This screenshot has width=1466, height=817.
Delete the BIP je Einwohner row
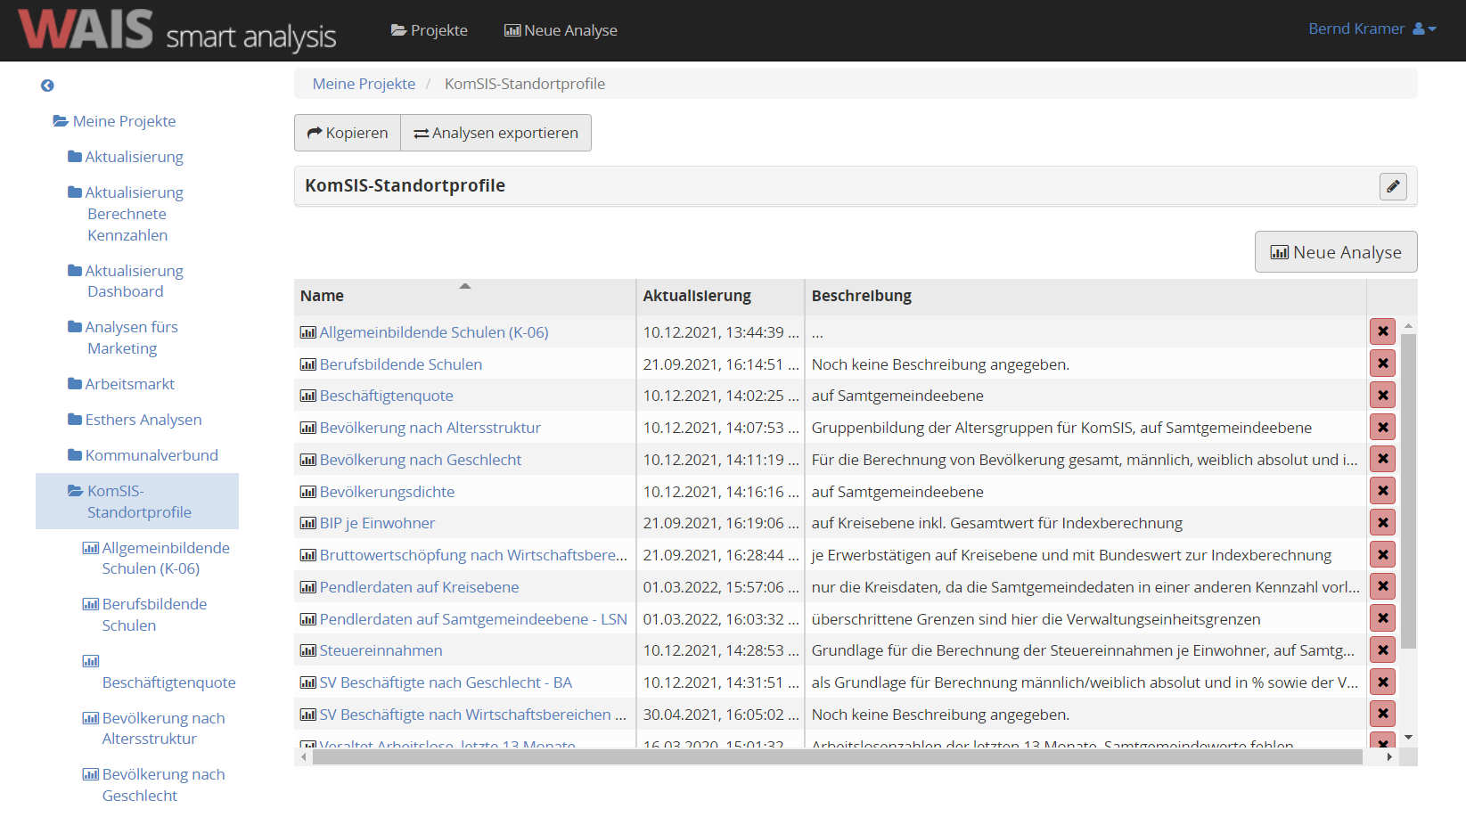coord(1382,522)
